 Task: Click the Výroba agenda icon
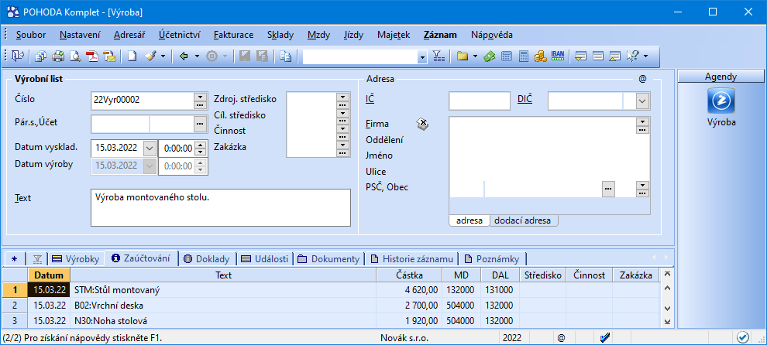(x=721, y=101)
